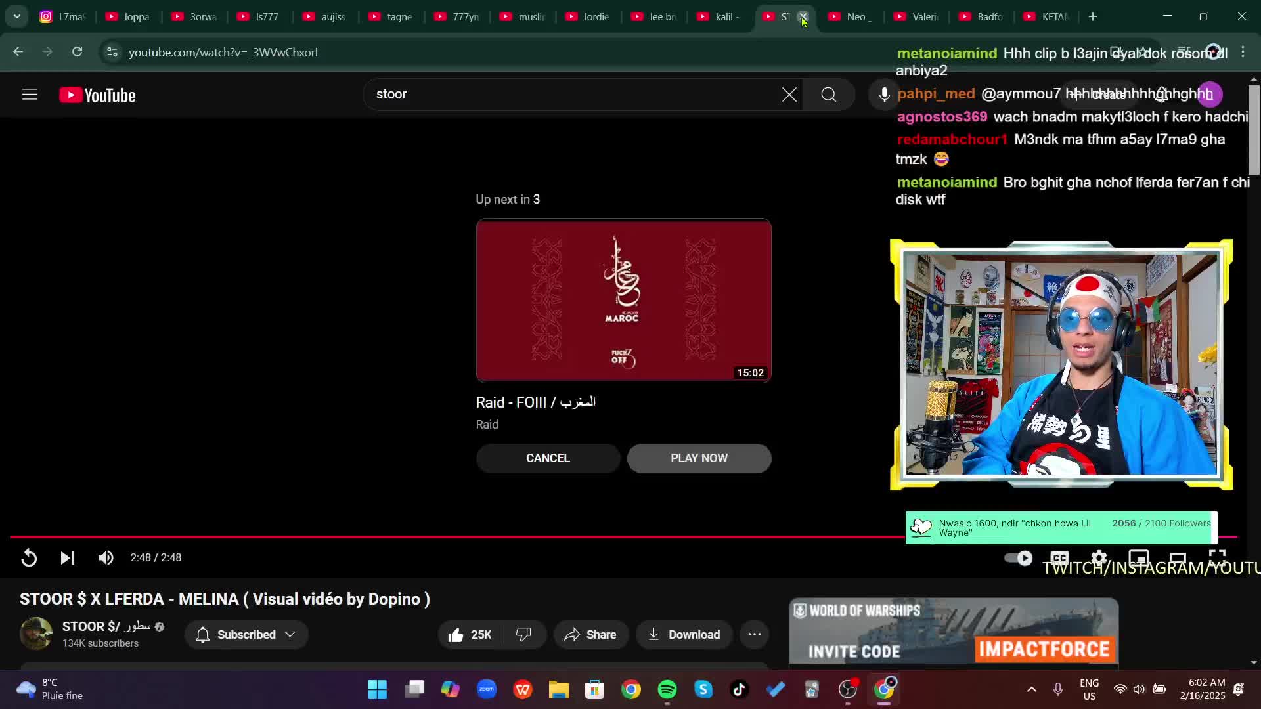Screen dimensions: 1261x709
Task: Open the account avatar top right
Action: point(1210,95)
